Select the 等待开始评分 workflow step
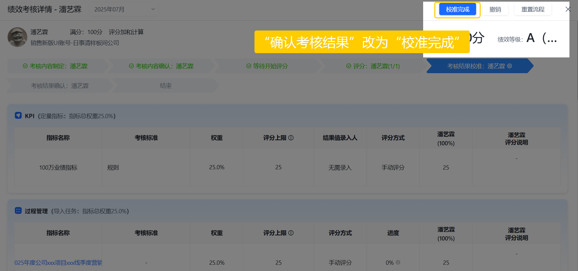578x271 pixels. click(x=267, y=66)
